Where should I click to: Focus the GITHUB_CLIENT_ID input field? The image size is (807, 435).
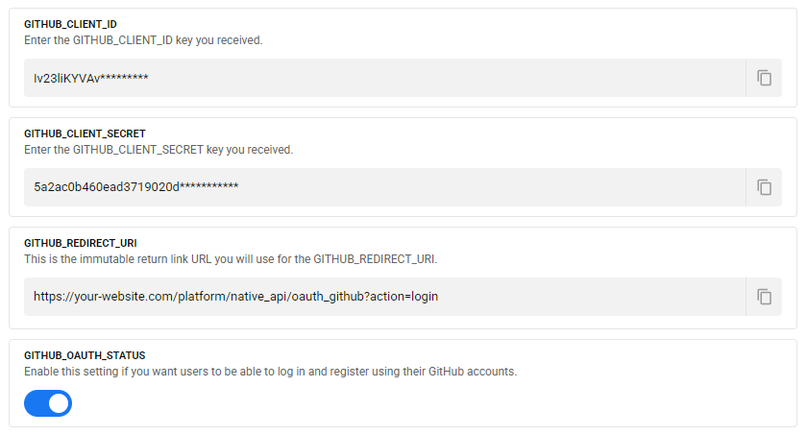[x=384, y=78]
